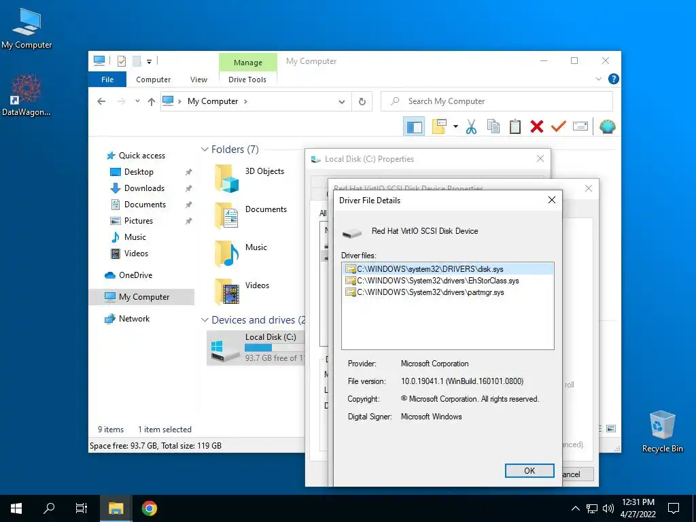
Task: Close the Driver File Details dialog
Action: (552, 200)
